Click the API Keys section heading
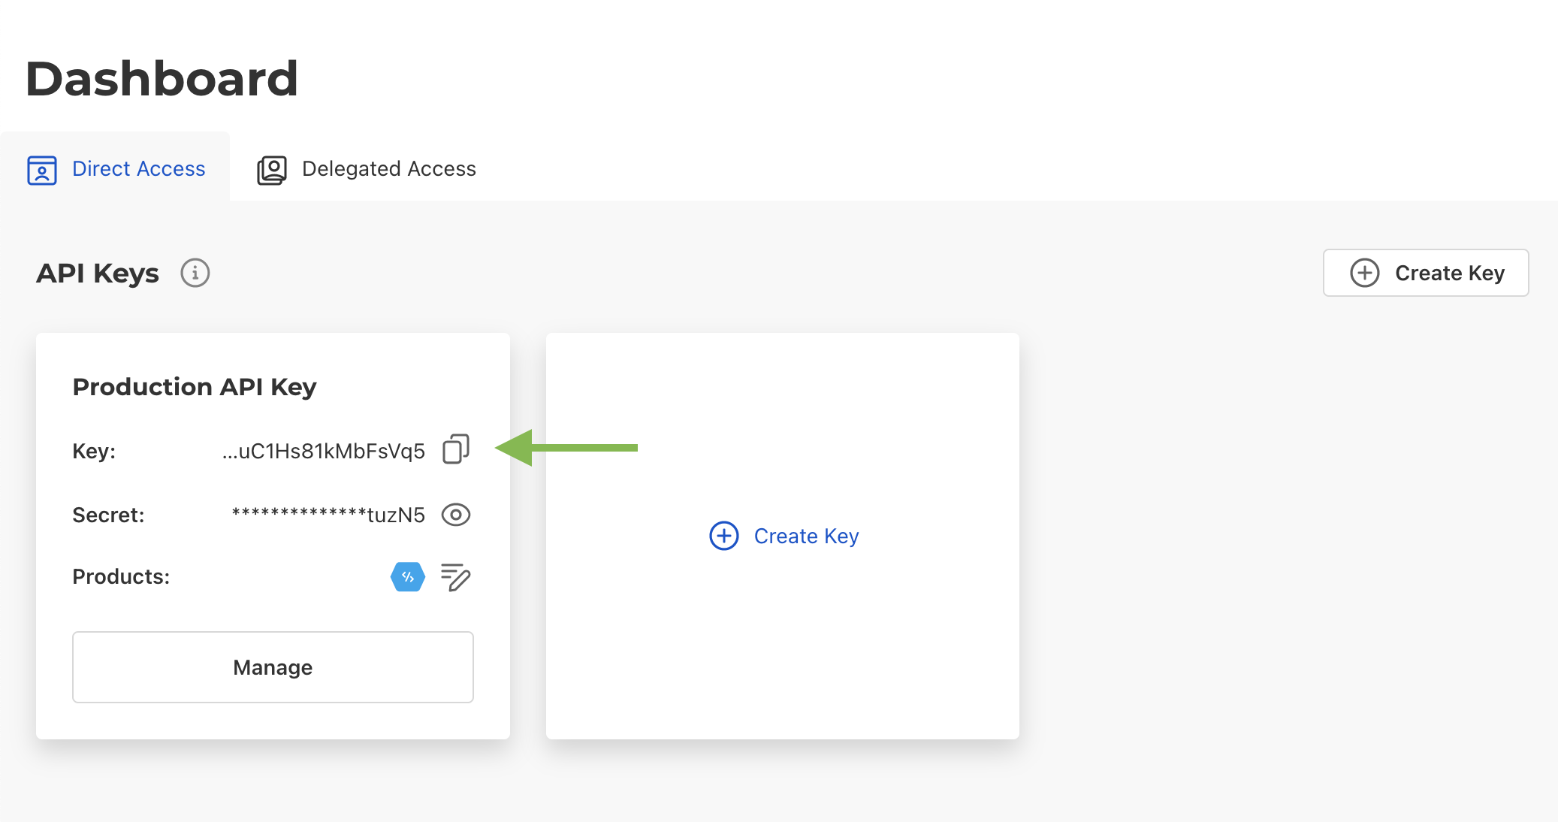Image resolution: width=1558 pixels, height=822 pixels. pyautogui.click(x=98, y=273)
